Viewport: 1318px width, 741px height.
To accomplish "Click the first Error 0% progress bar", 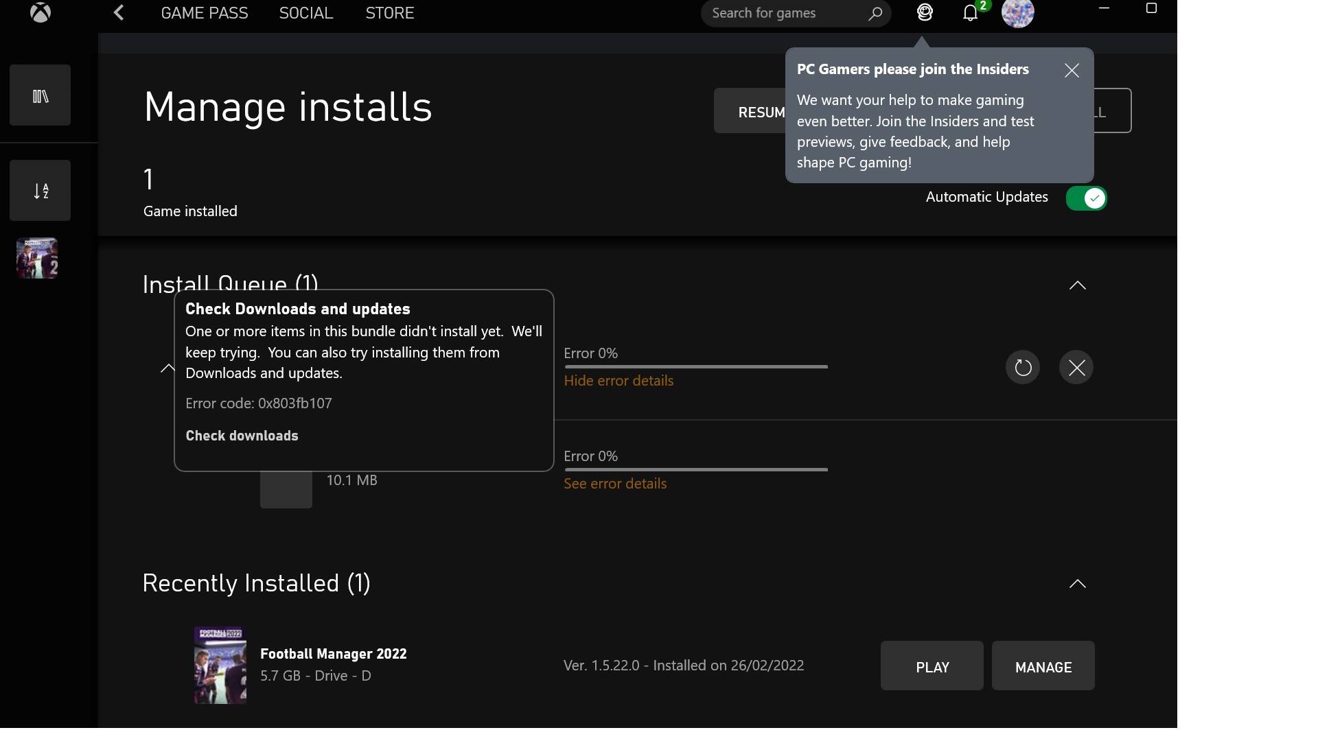I will (x=695, y=367).
